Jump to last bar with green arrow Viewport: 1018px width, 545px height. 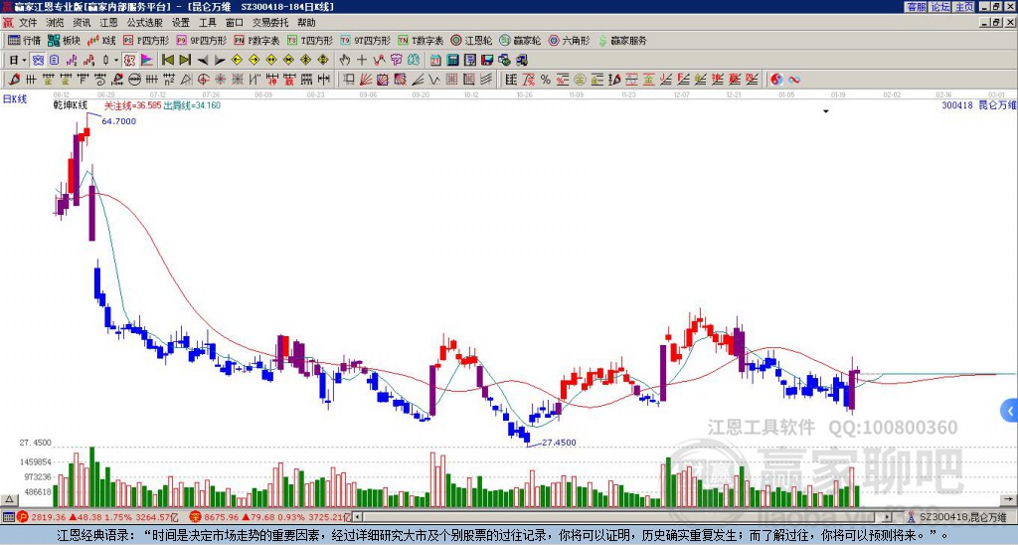pos(184,61)
